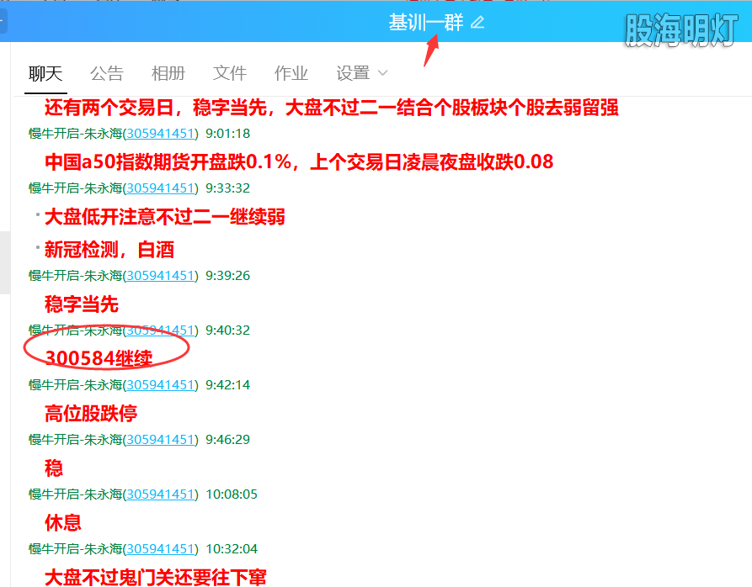Open user ID link at 10:08:05 message
Viewport: 752px width, 587px height.
(161, 494)
